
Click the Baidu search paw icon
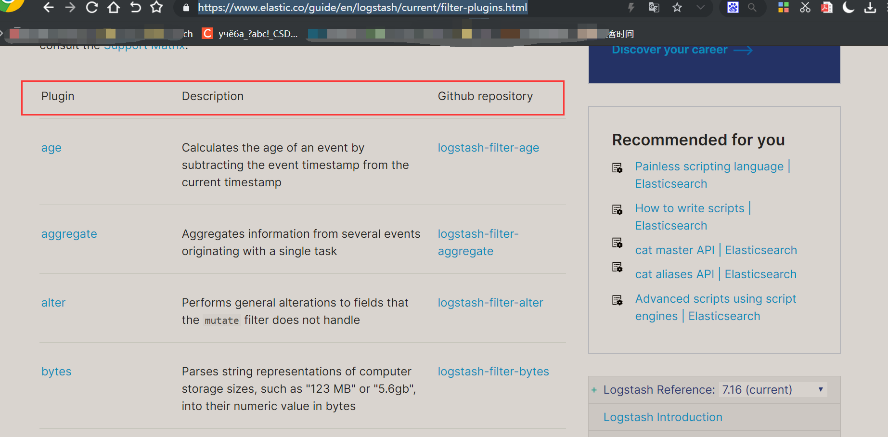pyautogui.click(x=733, y=8)
